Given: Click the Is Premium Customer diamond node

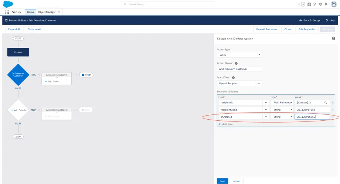Looking at the screenshot, I should point(18,75).
